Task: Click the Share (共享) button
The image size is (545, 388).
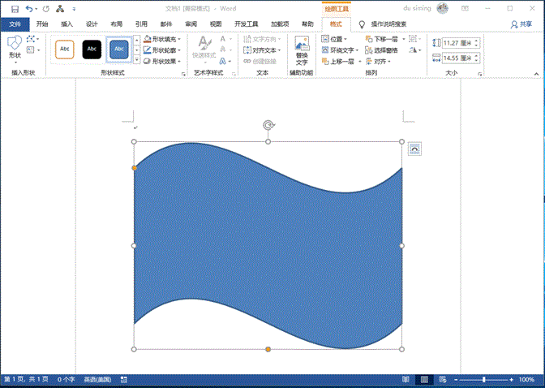Action: click(521, 24)
